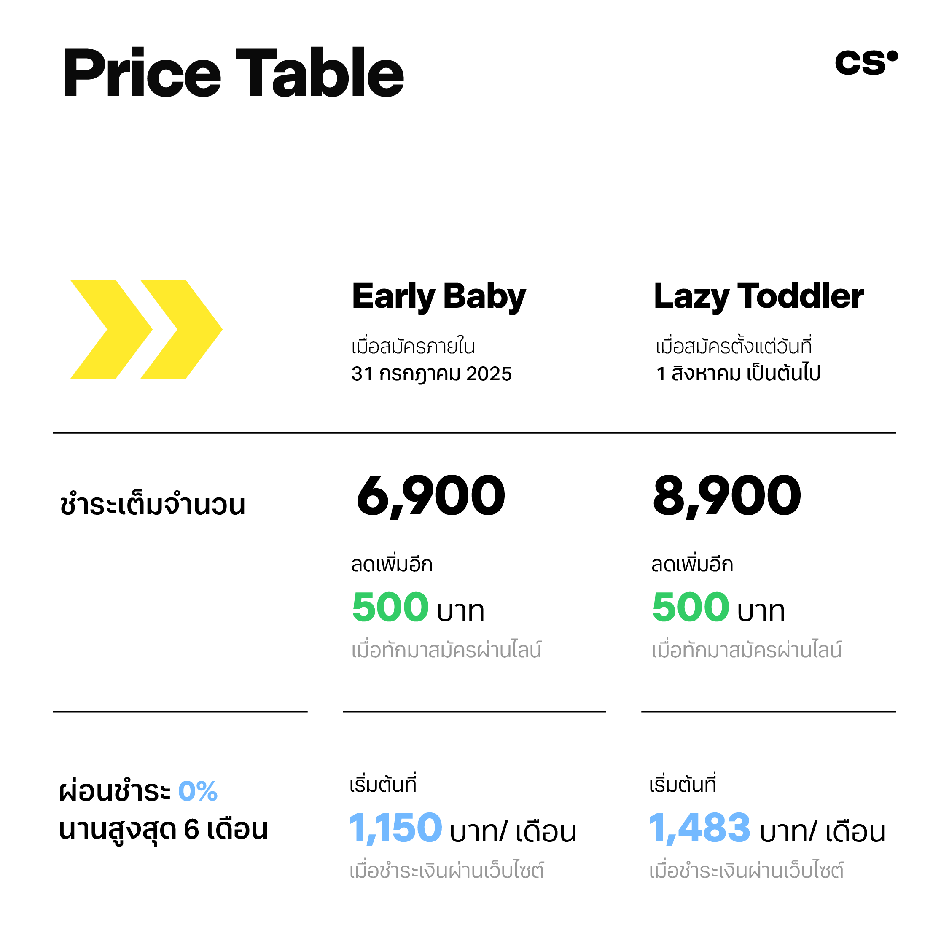Click ลดเพิ่มอีก label under 8,900
The height and width of the screenshot is (949, 949).
pos(692,564)
